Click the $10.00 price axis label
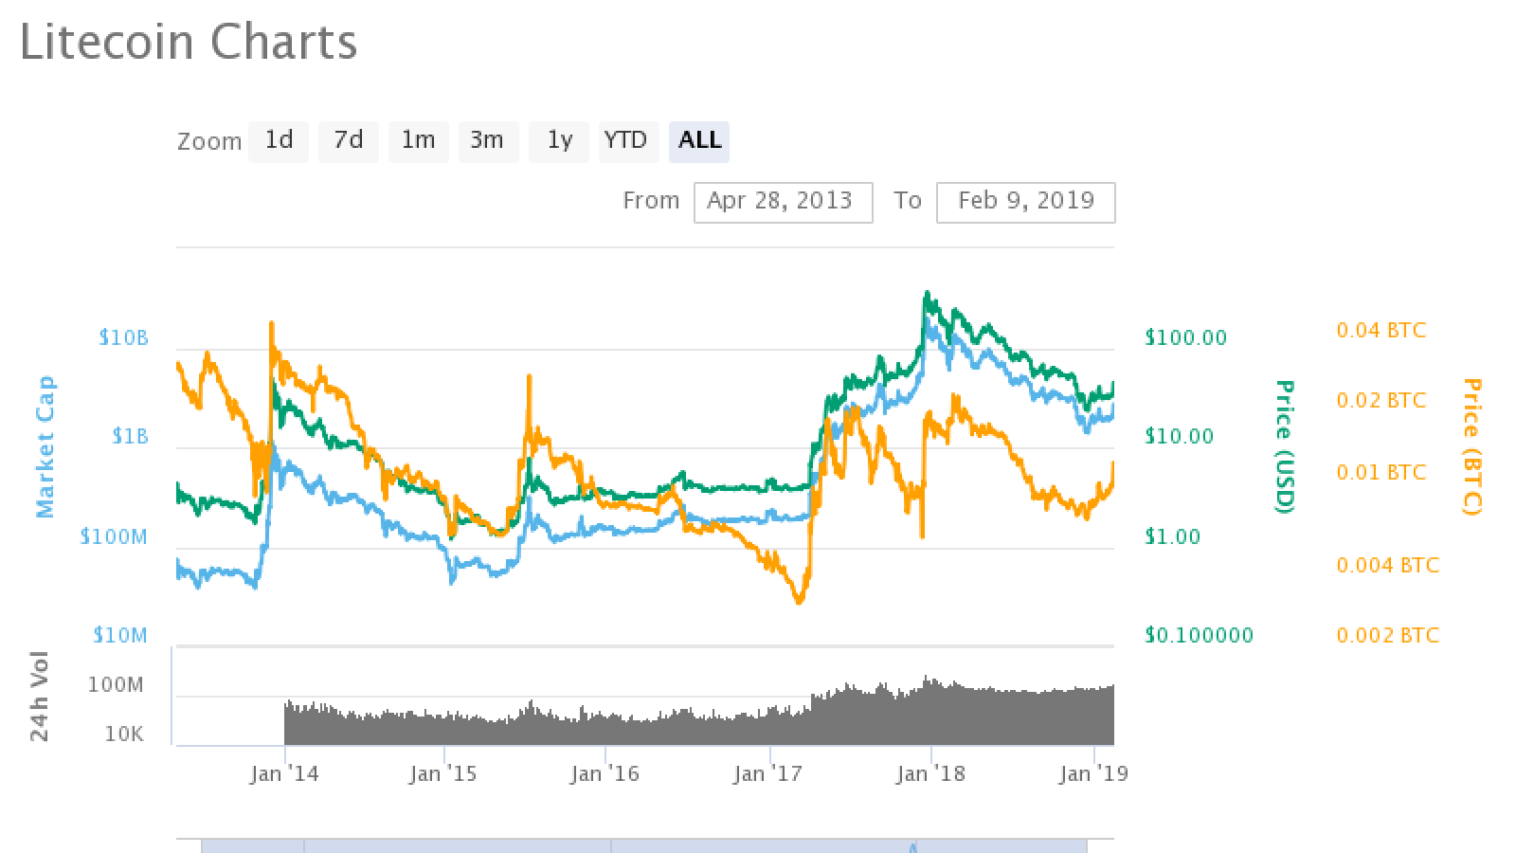The width and height of the screenshot is (1516, 853). pyautogui.click(x=1179, y=436)
